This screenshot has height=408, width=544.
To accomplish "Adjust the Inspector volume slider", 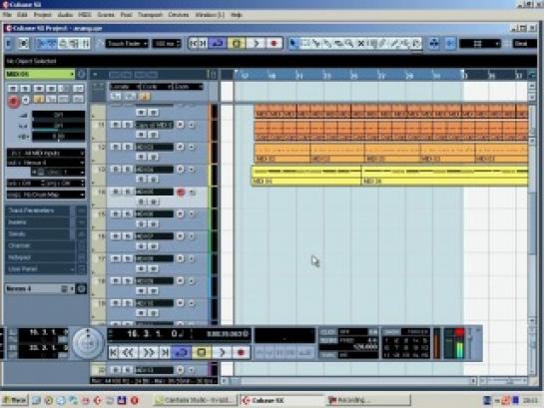I will tap(58, 116).
